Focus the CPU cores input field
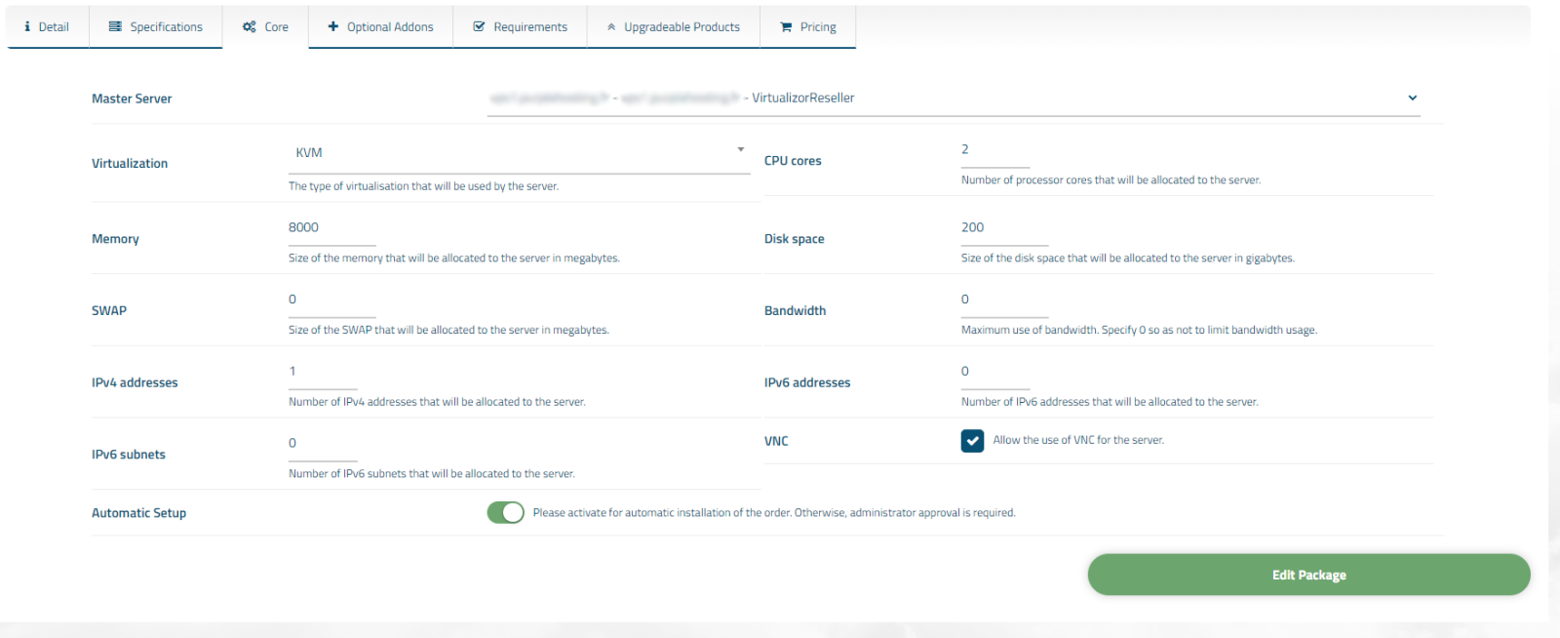The width and height of the screenshot is (1560, 638). [995, 150]
